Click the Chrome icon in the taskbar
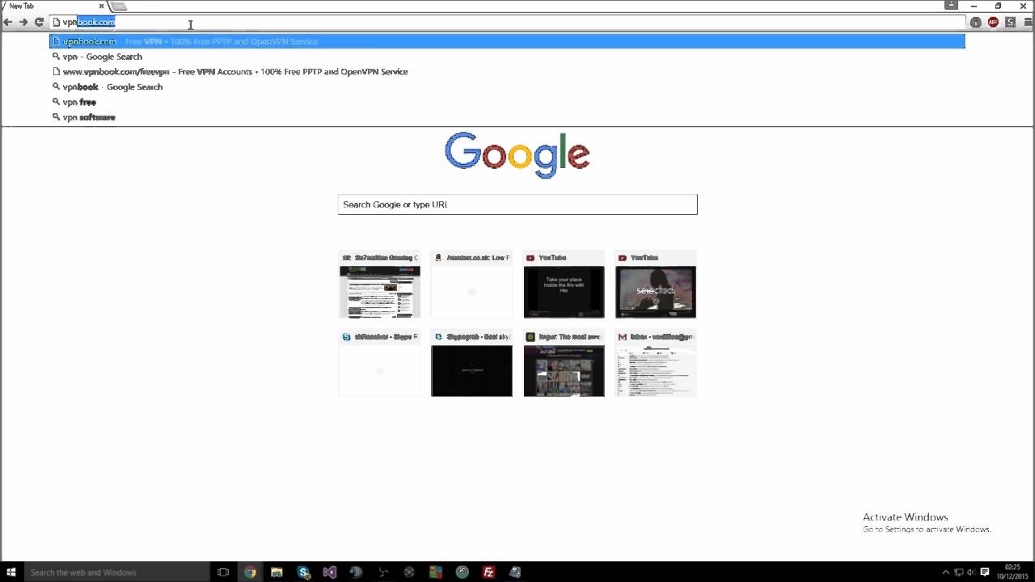Viewport: 1035px width, 582px height. (x=251, y=572)
